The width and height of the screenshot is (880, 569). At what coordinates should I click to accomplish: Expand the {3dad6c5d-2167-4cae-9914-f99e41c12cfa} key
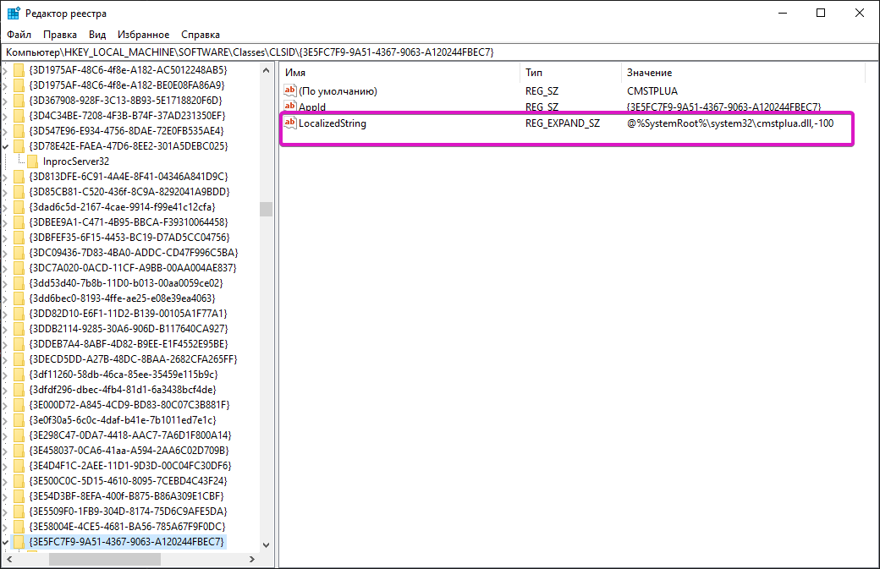pyautogui.click(x=6, y=207)
